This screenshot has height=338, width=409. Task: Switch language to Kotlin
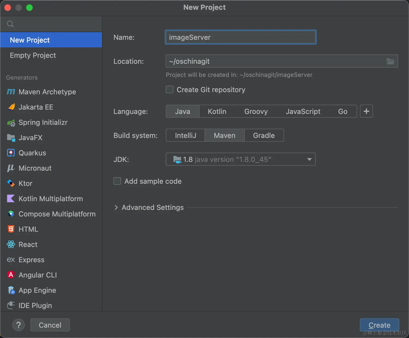pyautogui.click(x=217, y=111)
